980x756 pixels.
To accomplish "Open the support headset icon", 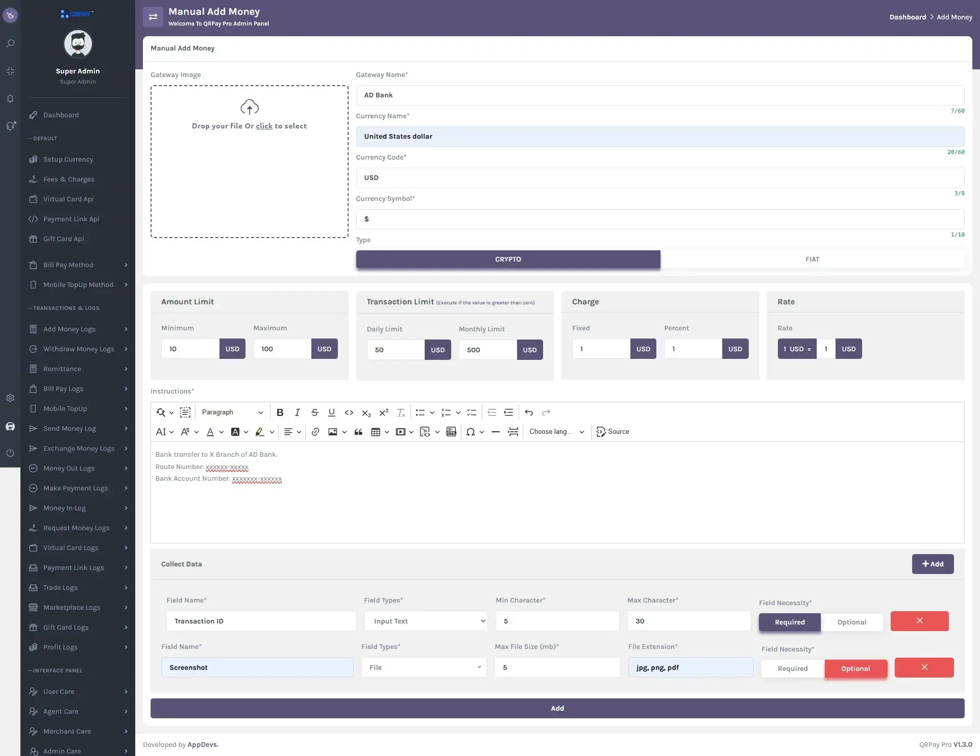I will (10, 126).
